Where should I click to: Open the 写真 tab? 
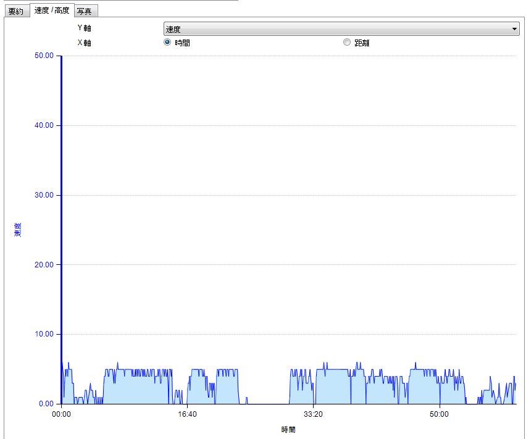pyautogui.click(x=86, y=11)
